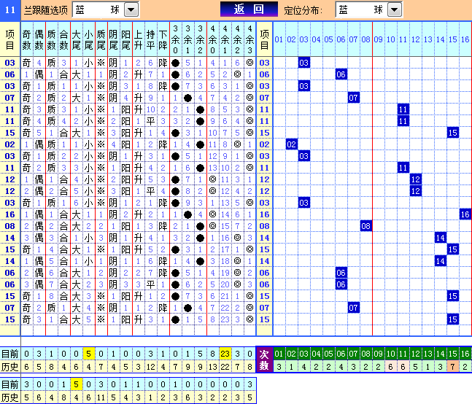
Task: Click left 项目 value 16
Action: [10, 214]
